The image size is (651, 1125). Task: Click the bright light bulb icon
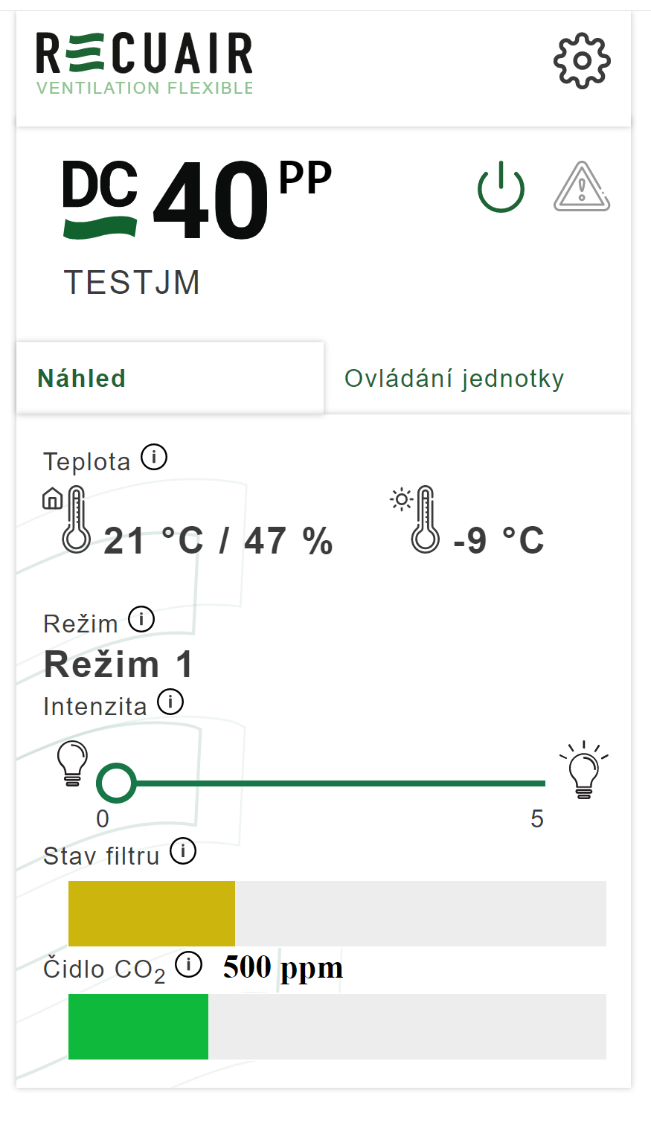584,769
